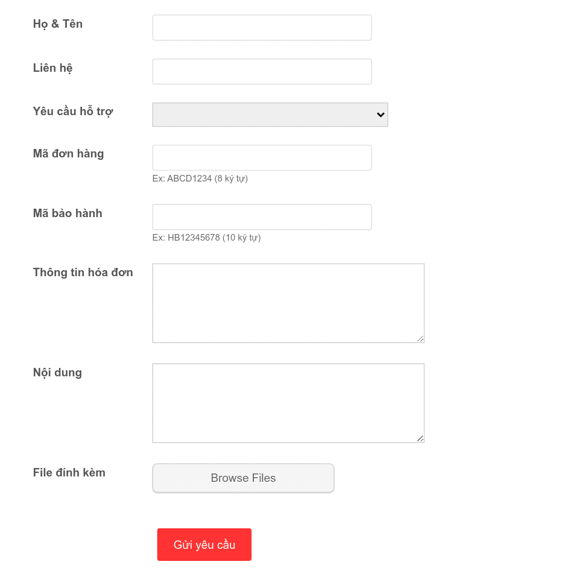Image resolution: width=561 pixels, height=585 pixels.
Task: Click the Mã bảo hành label
Action: click(x=68, y=213)
